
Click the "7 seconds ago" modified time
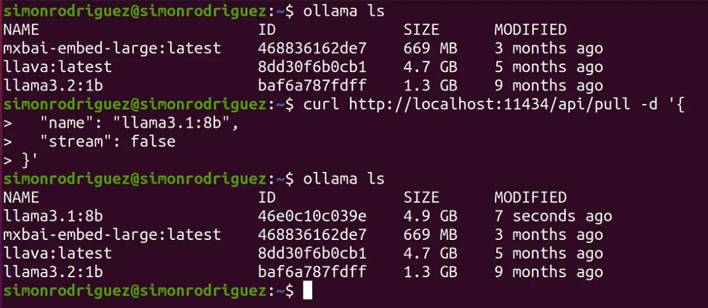click(x=553, y=216)
